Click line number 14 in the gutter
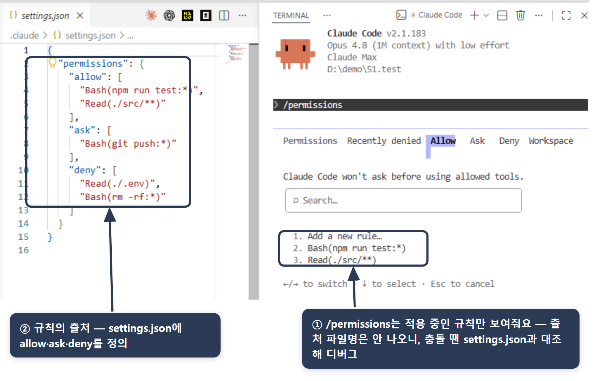This screenshot has width=595, height=381. 23,223
